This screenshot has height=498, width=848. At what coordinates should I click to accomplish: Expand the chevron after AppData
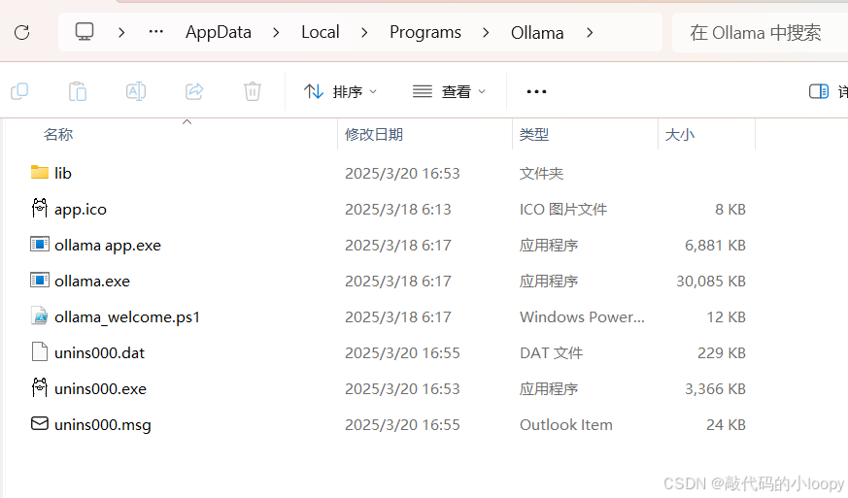tap(277, 32)
